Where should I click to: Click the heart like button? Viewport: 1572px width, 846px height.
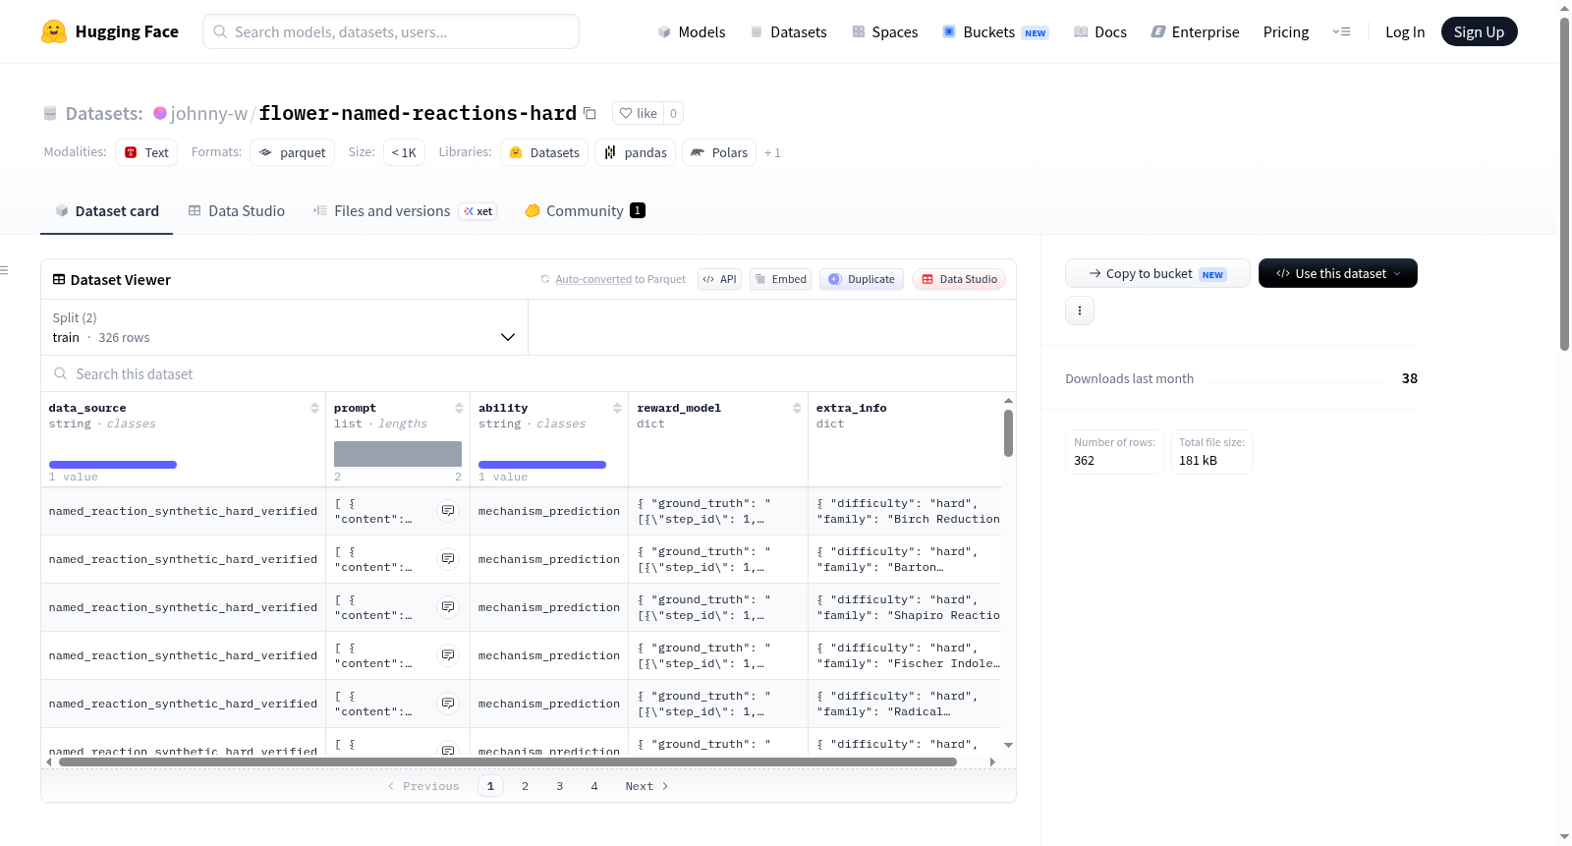[x=638, y=113]
